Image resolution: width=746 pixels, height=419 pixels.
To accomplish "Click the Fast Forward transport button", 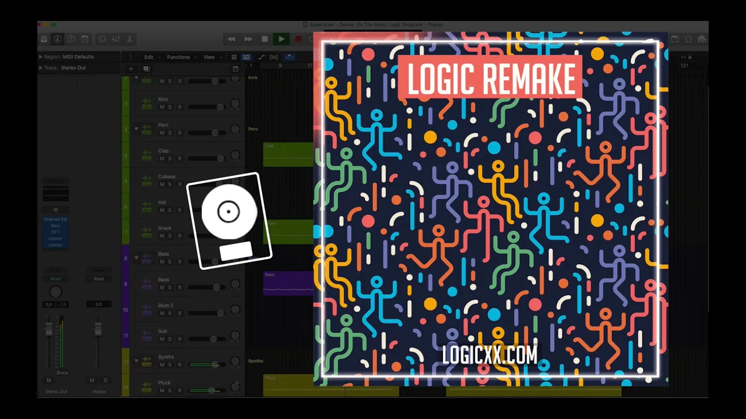I will pos(248,39).
